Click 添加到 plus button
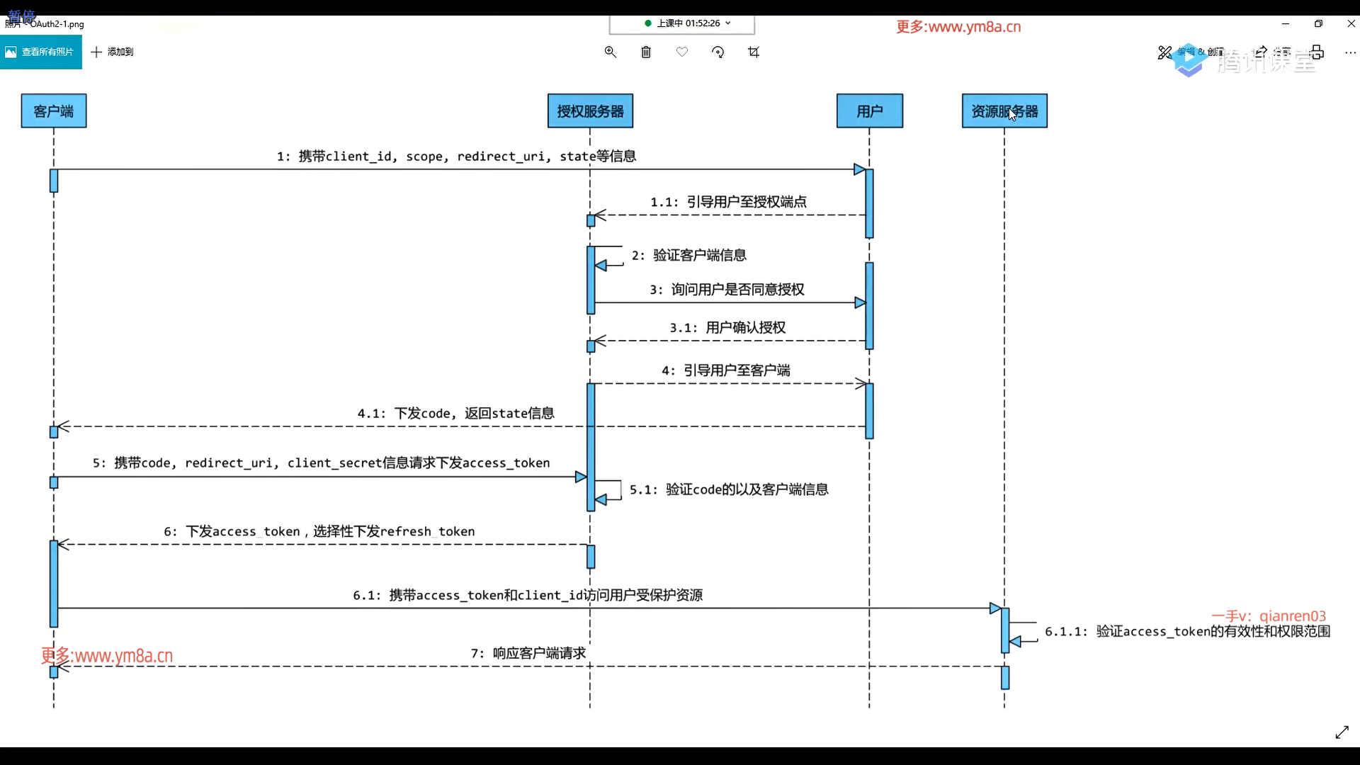Screen dimensions: 1360x765 (x=113, y=52)
